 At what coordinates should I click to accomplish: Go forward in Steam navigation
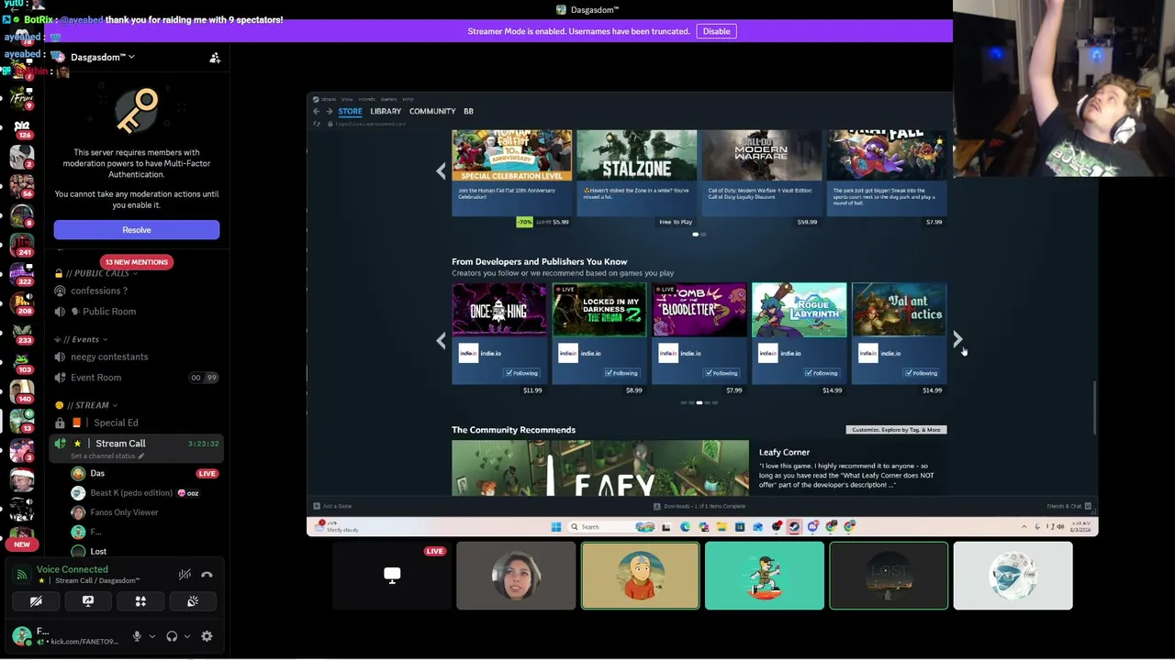tap(329, 111)
